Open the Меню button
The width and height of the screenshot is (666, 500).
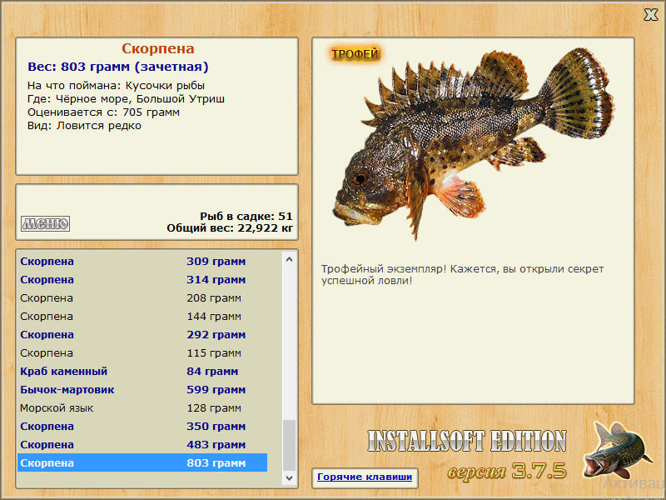click(x=46, y=223)
